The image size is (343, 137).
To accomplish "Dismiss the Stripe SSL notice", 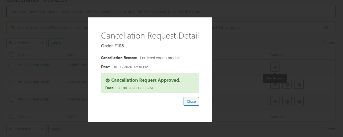I will pyautogui.click(x=326, y=27).
